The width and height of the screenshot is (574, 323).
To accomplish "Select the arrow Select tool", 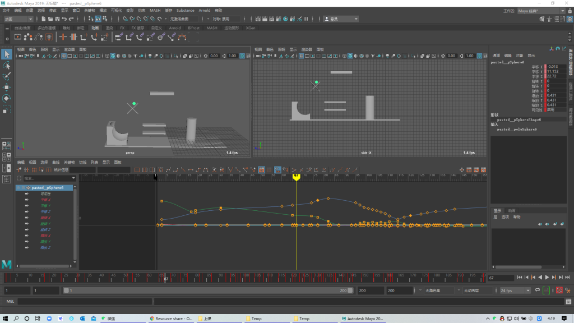I will point(7,54).
